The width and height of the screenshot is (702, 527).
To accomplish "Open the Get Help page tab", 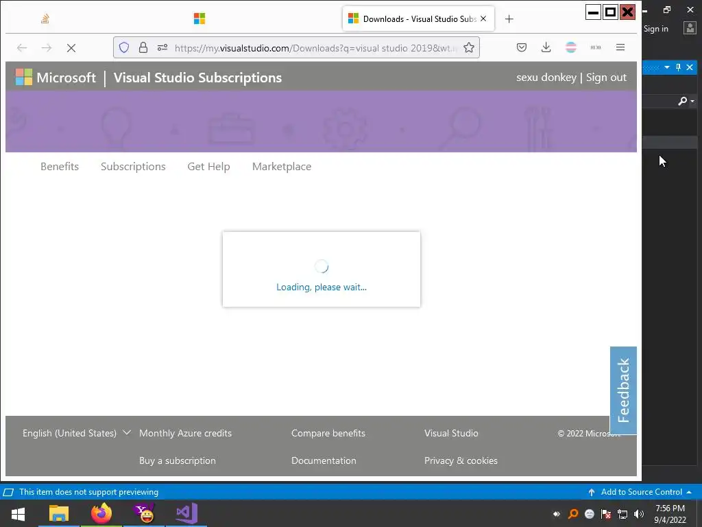I will pos(208,167).
